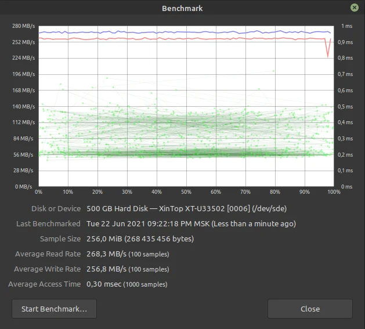365x329 pixels.
Task: Click the Close button
Action: point(310,309)
